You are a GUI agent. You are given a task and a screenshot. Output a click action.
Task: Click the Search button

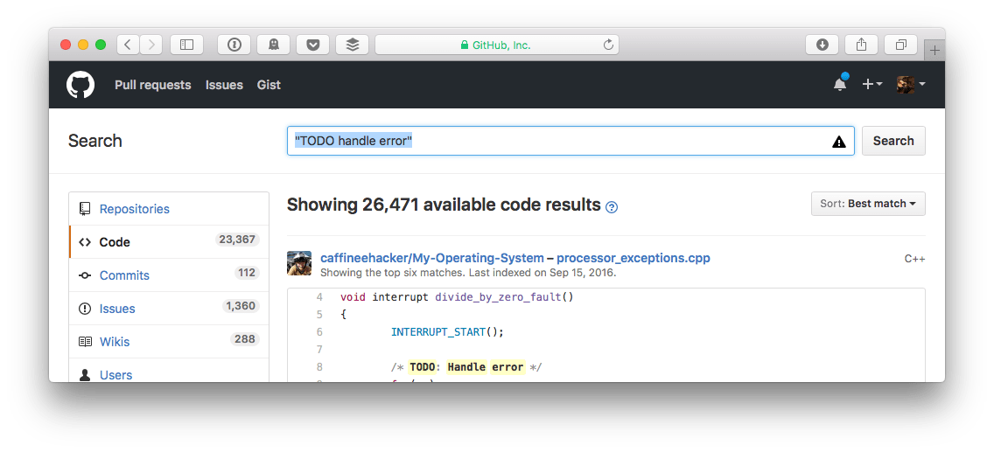[x=893, y=141]
